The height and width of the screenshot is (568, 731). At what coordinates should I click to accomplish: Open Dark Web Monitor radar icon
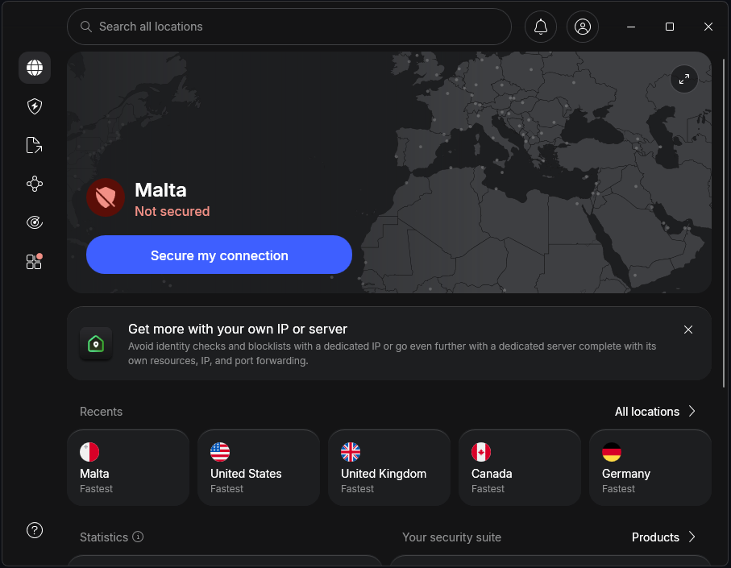35,222
